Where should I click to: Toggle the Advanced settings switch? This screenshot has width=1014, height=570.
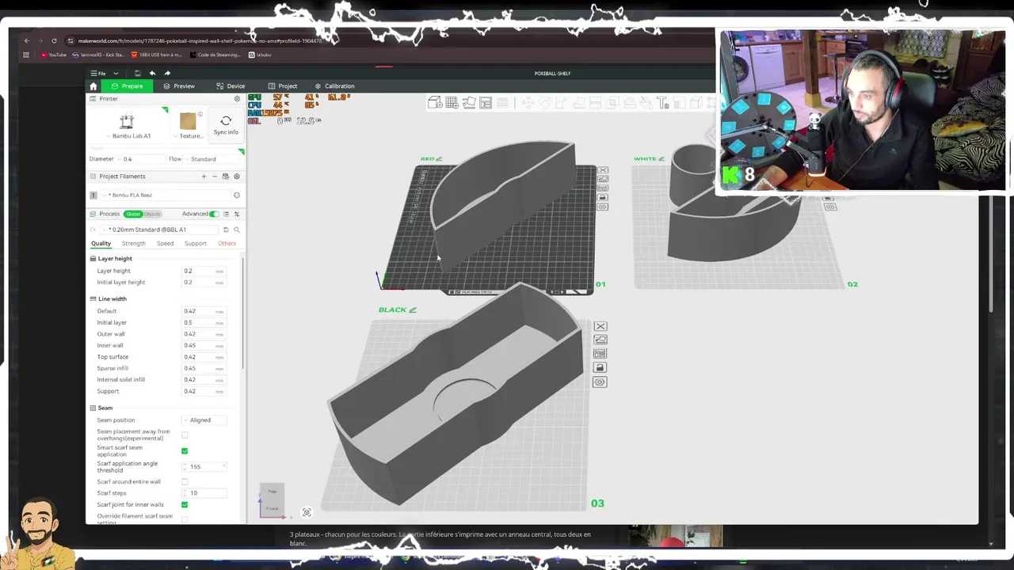click(214, 214)
